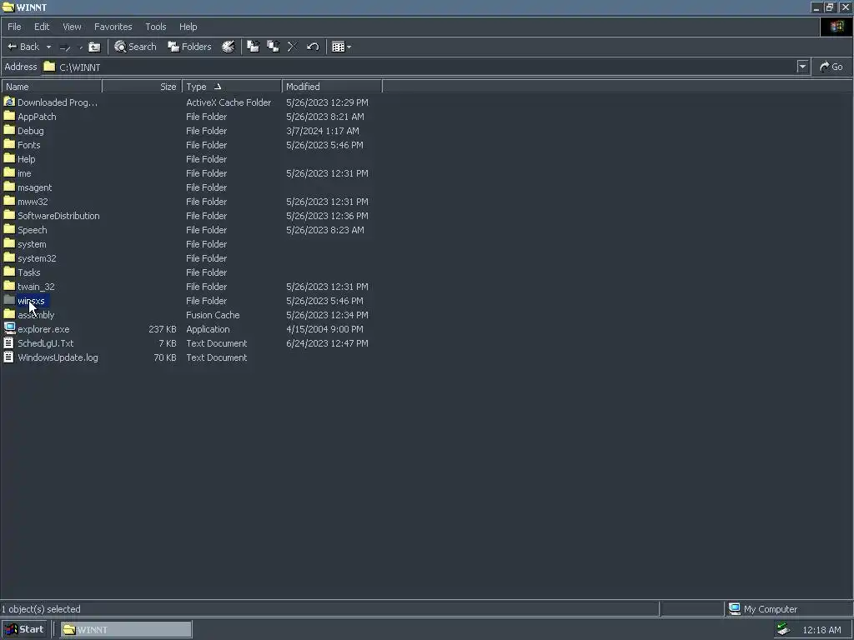Open the Tools menu

coord(155,27)
